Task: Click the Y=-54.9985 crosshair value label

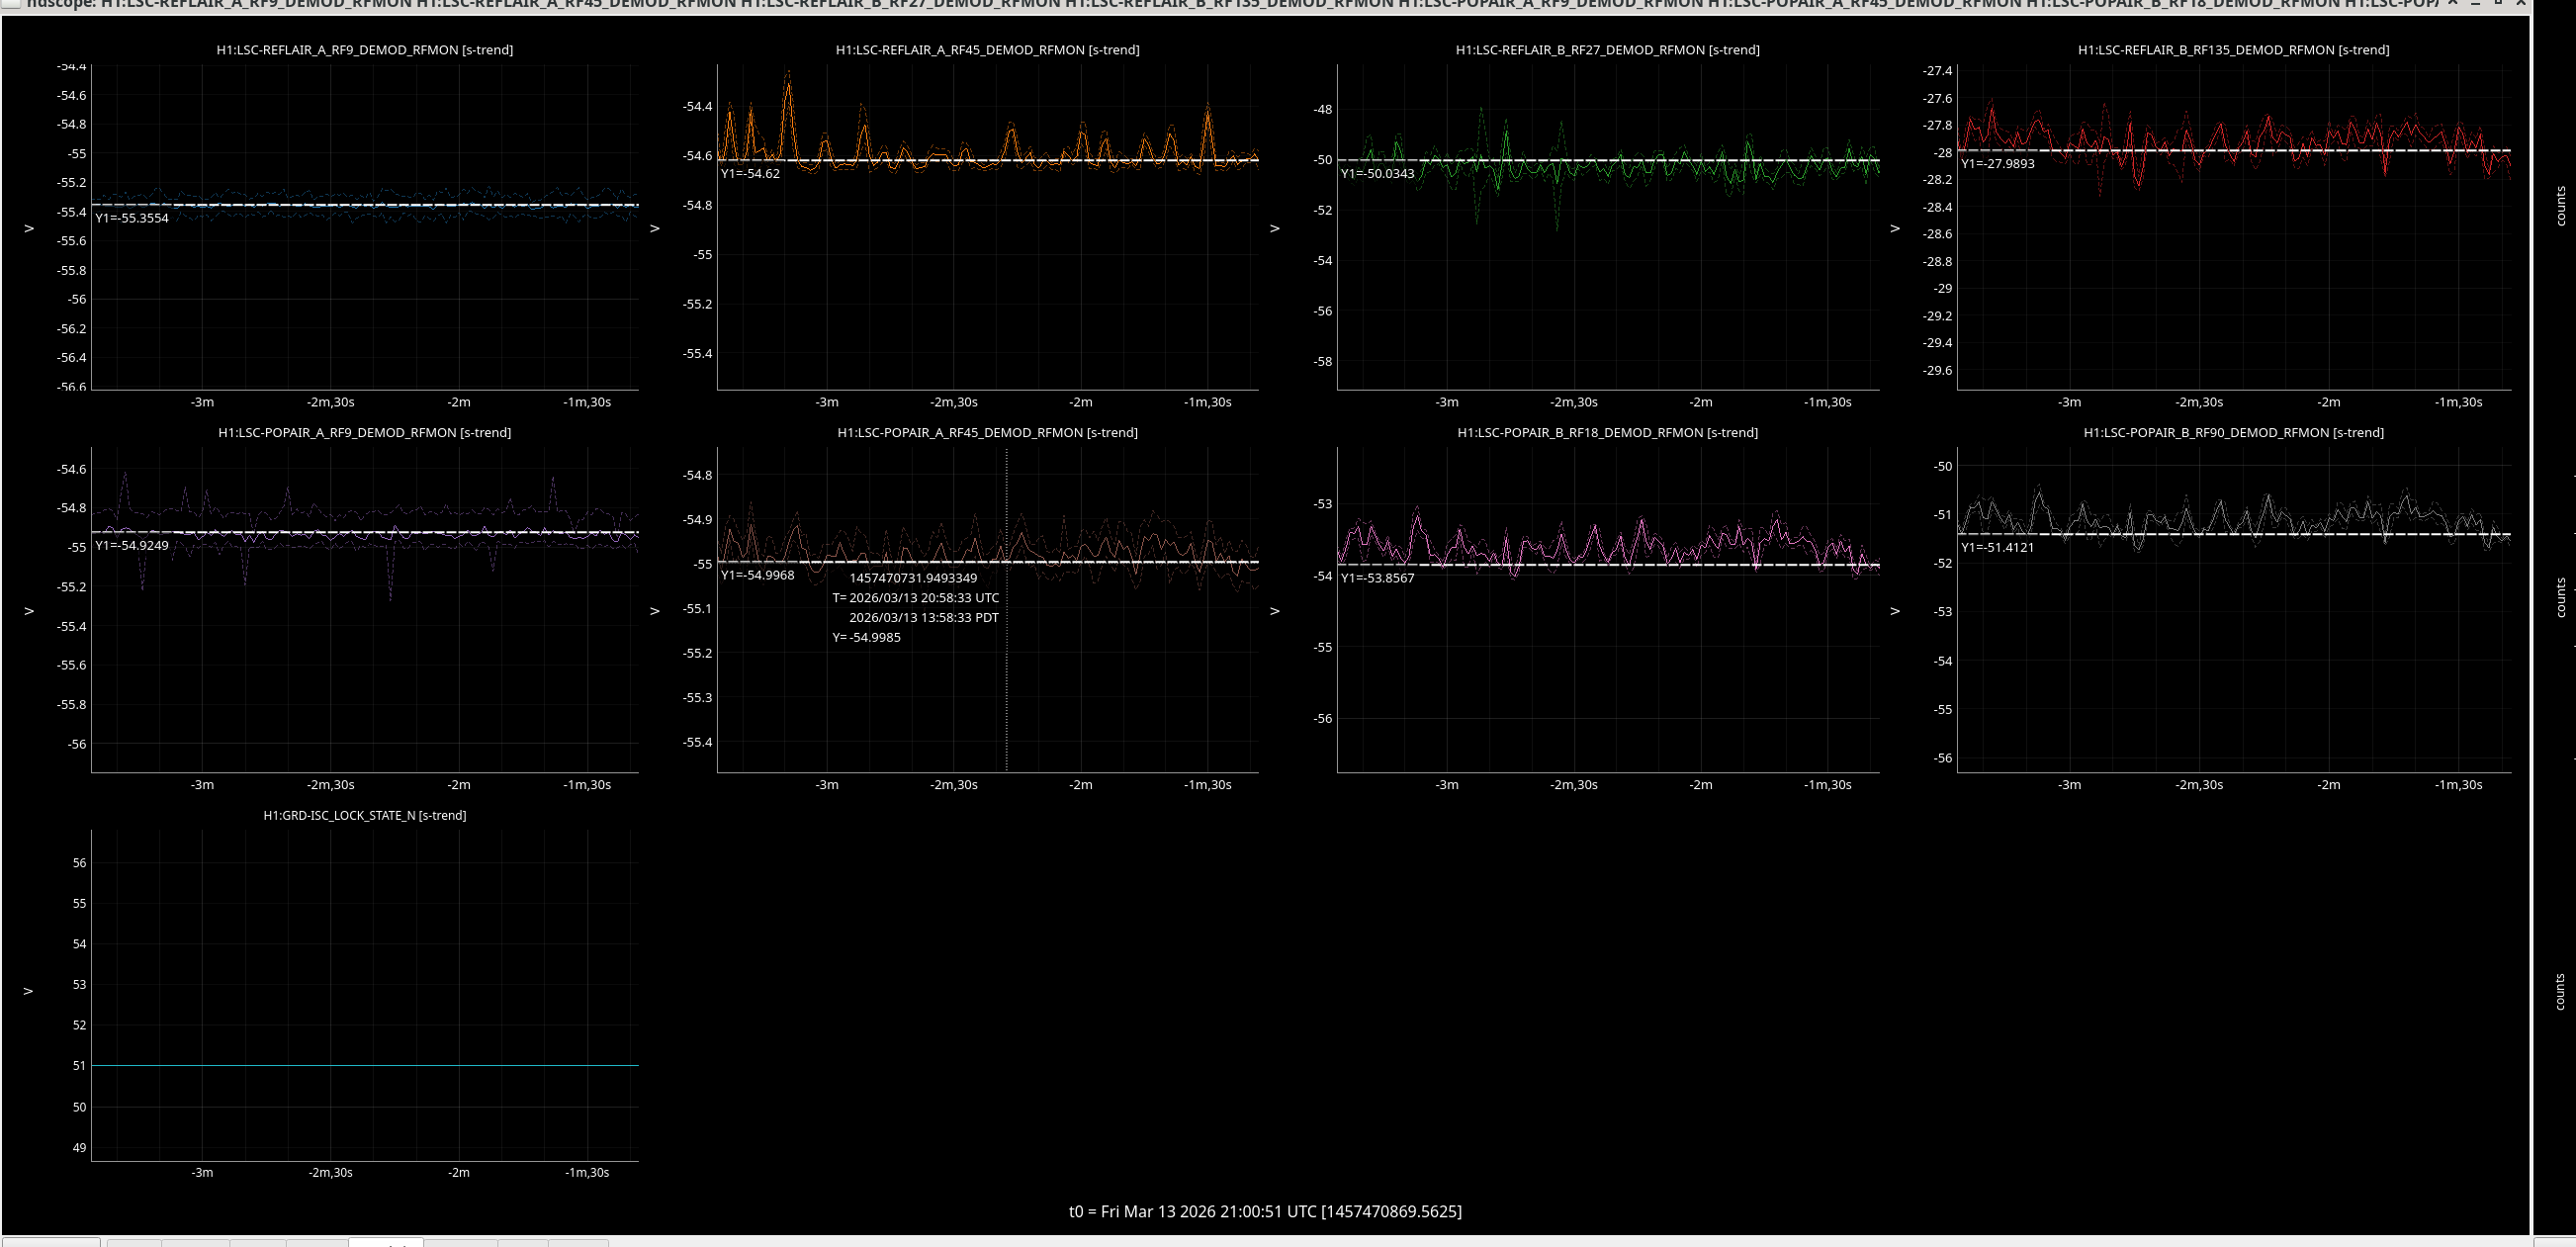Action: click(866, 638)
